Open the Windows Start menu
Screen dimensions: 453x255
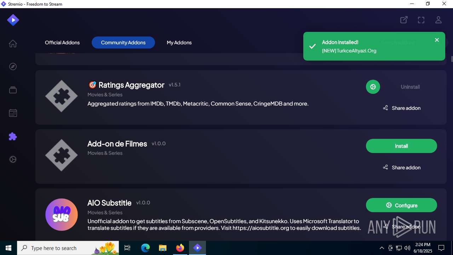pyautogui.click(x=8, y=248)
